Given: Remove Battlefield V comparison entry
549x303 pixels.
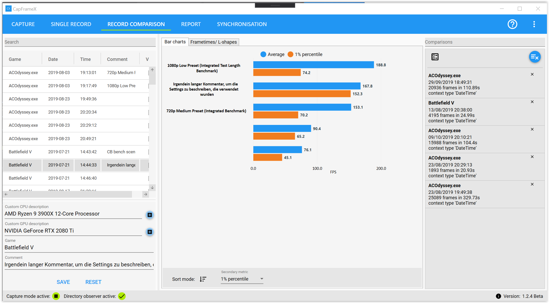Looking at the screenshot, I should tap(532, 102).
